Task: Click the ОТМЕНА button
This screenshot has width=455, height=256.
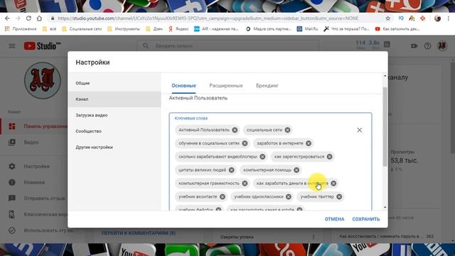Action: coord(334,219)
